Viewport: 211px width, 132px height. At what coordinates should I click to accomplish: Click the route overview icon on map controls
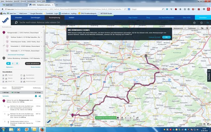(x=137, y=118)
